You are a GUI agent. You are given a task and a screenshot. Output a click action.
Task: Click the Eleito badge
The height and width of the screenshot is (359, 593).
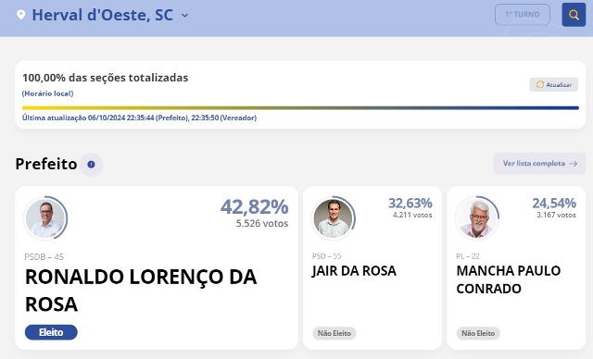[51, 332]
